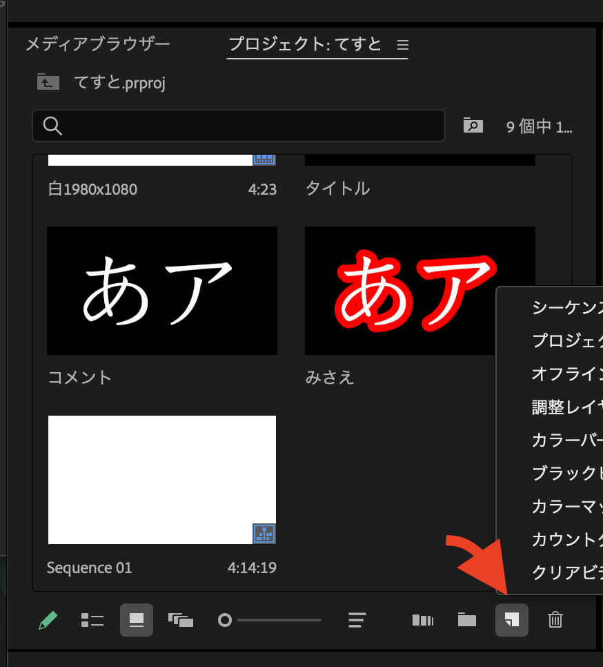Click the てすと.prproj project path text

[120, 83]
